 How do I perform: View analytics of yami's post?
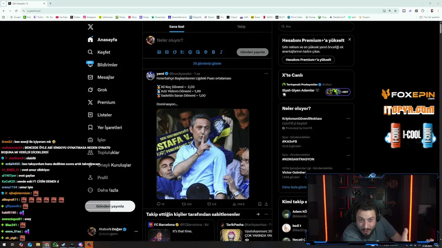(238, 204)
